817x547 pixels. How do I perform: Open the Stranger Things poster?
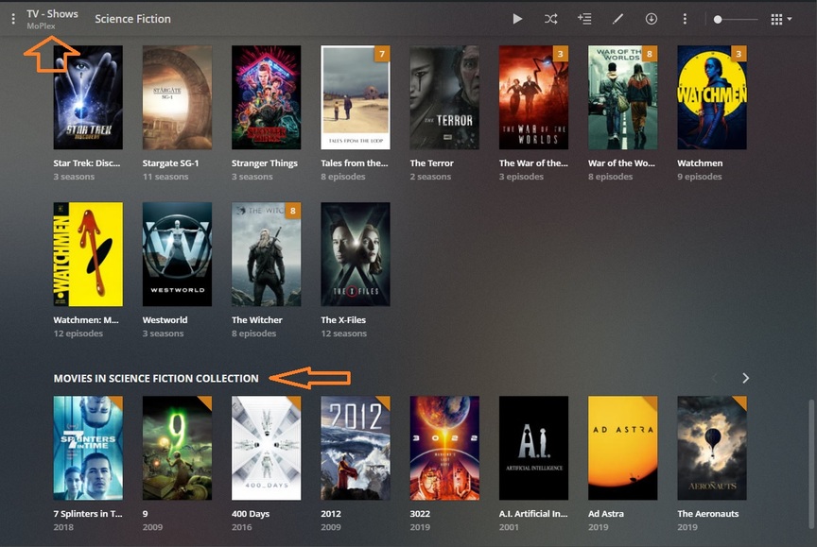click(x=267, y=97)
